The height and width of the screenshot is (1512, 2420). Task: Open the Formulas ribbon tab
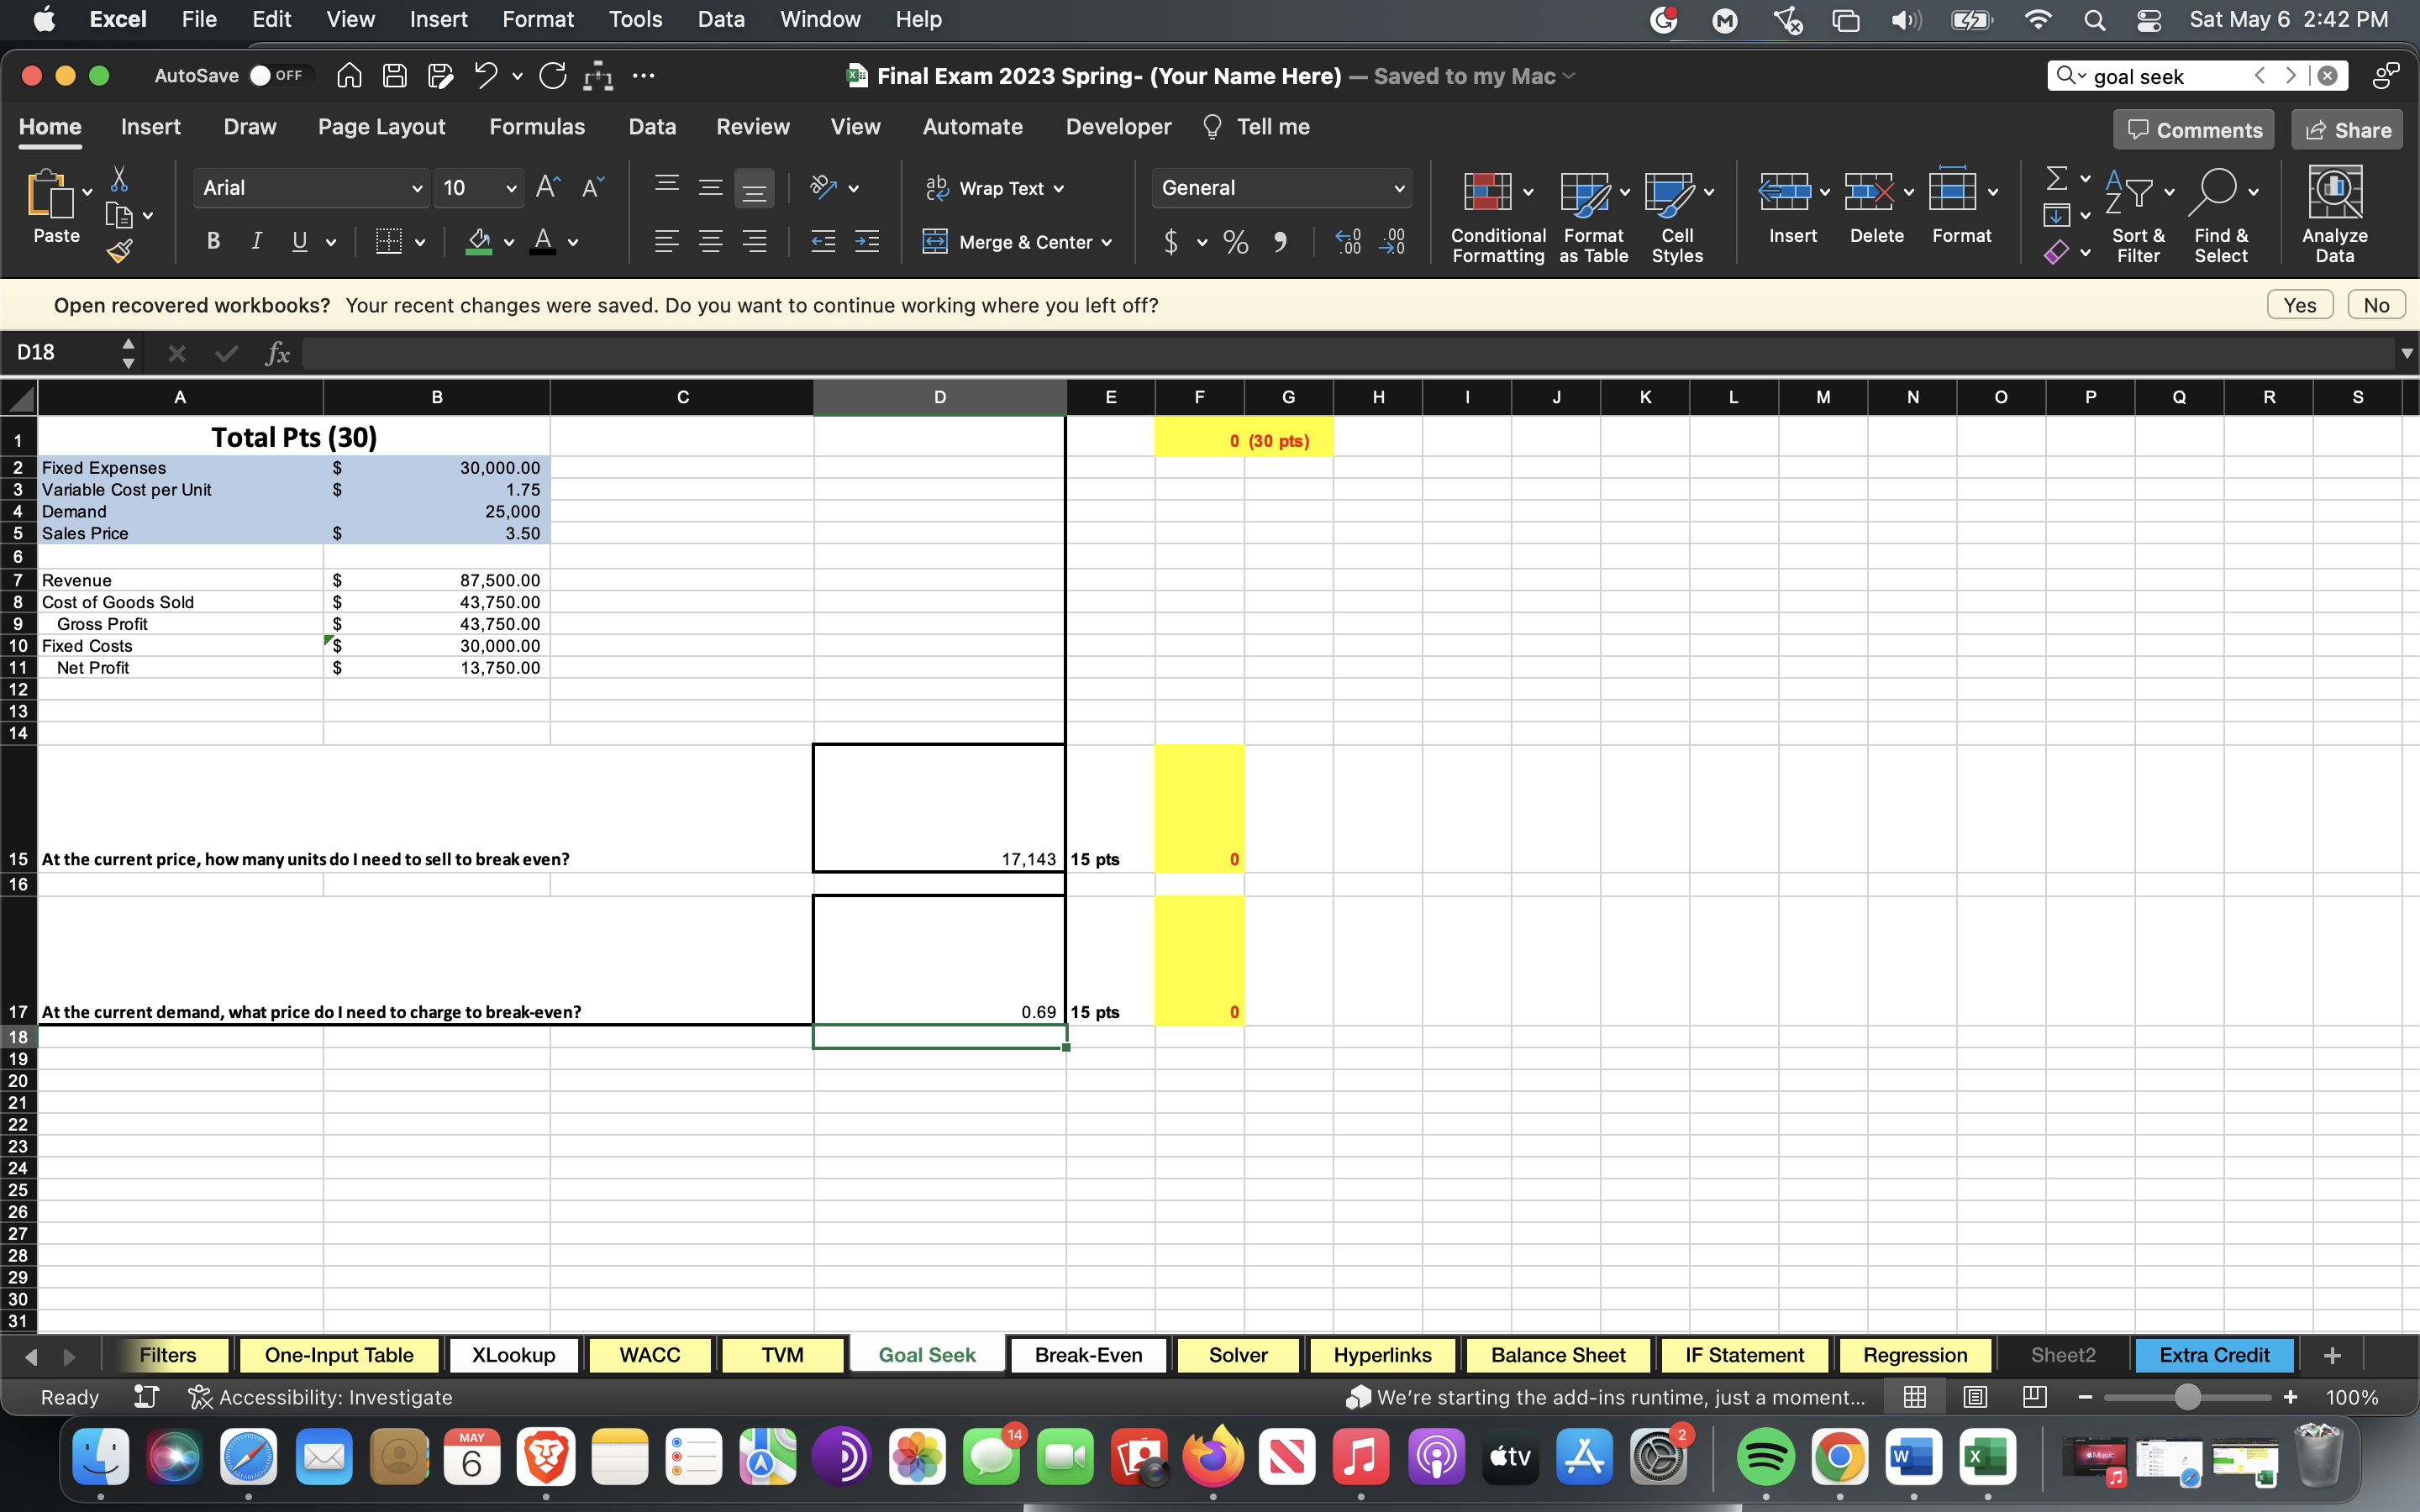536,127
